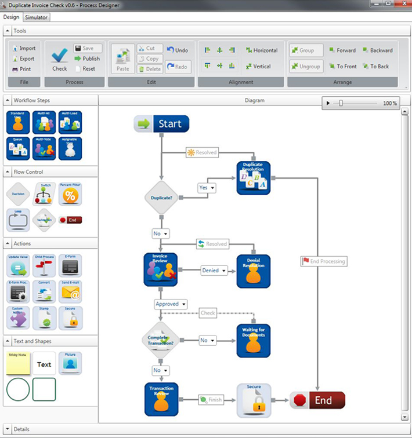This screenshot has height=438, width=412.
Task: Click the zoom slider handle
Action: pos(341,103)
